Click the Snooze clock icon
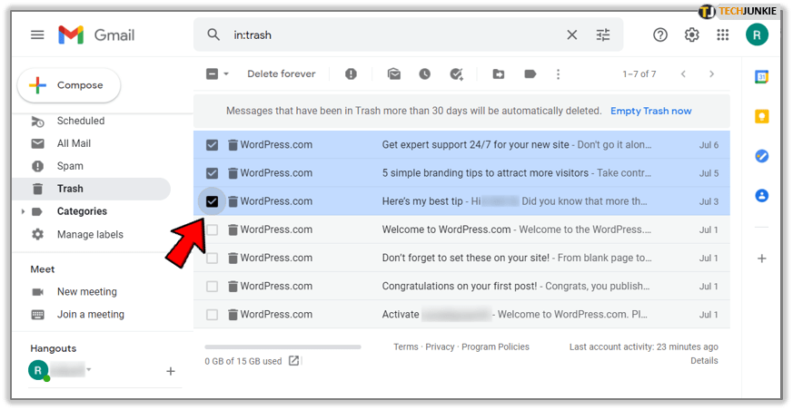793x410 pixels. [x=424, y=74]
